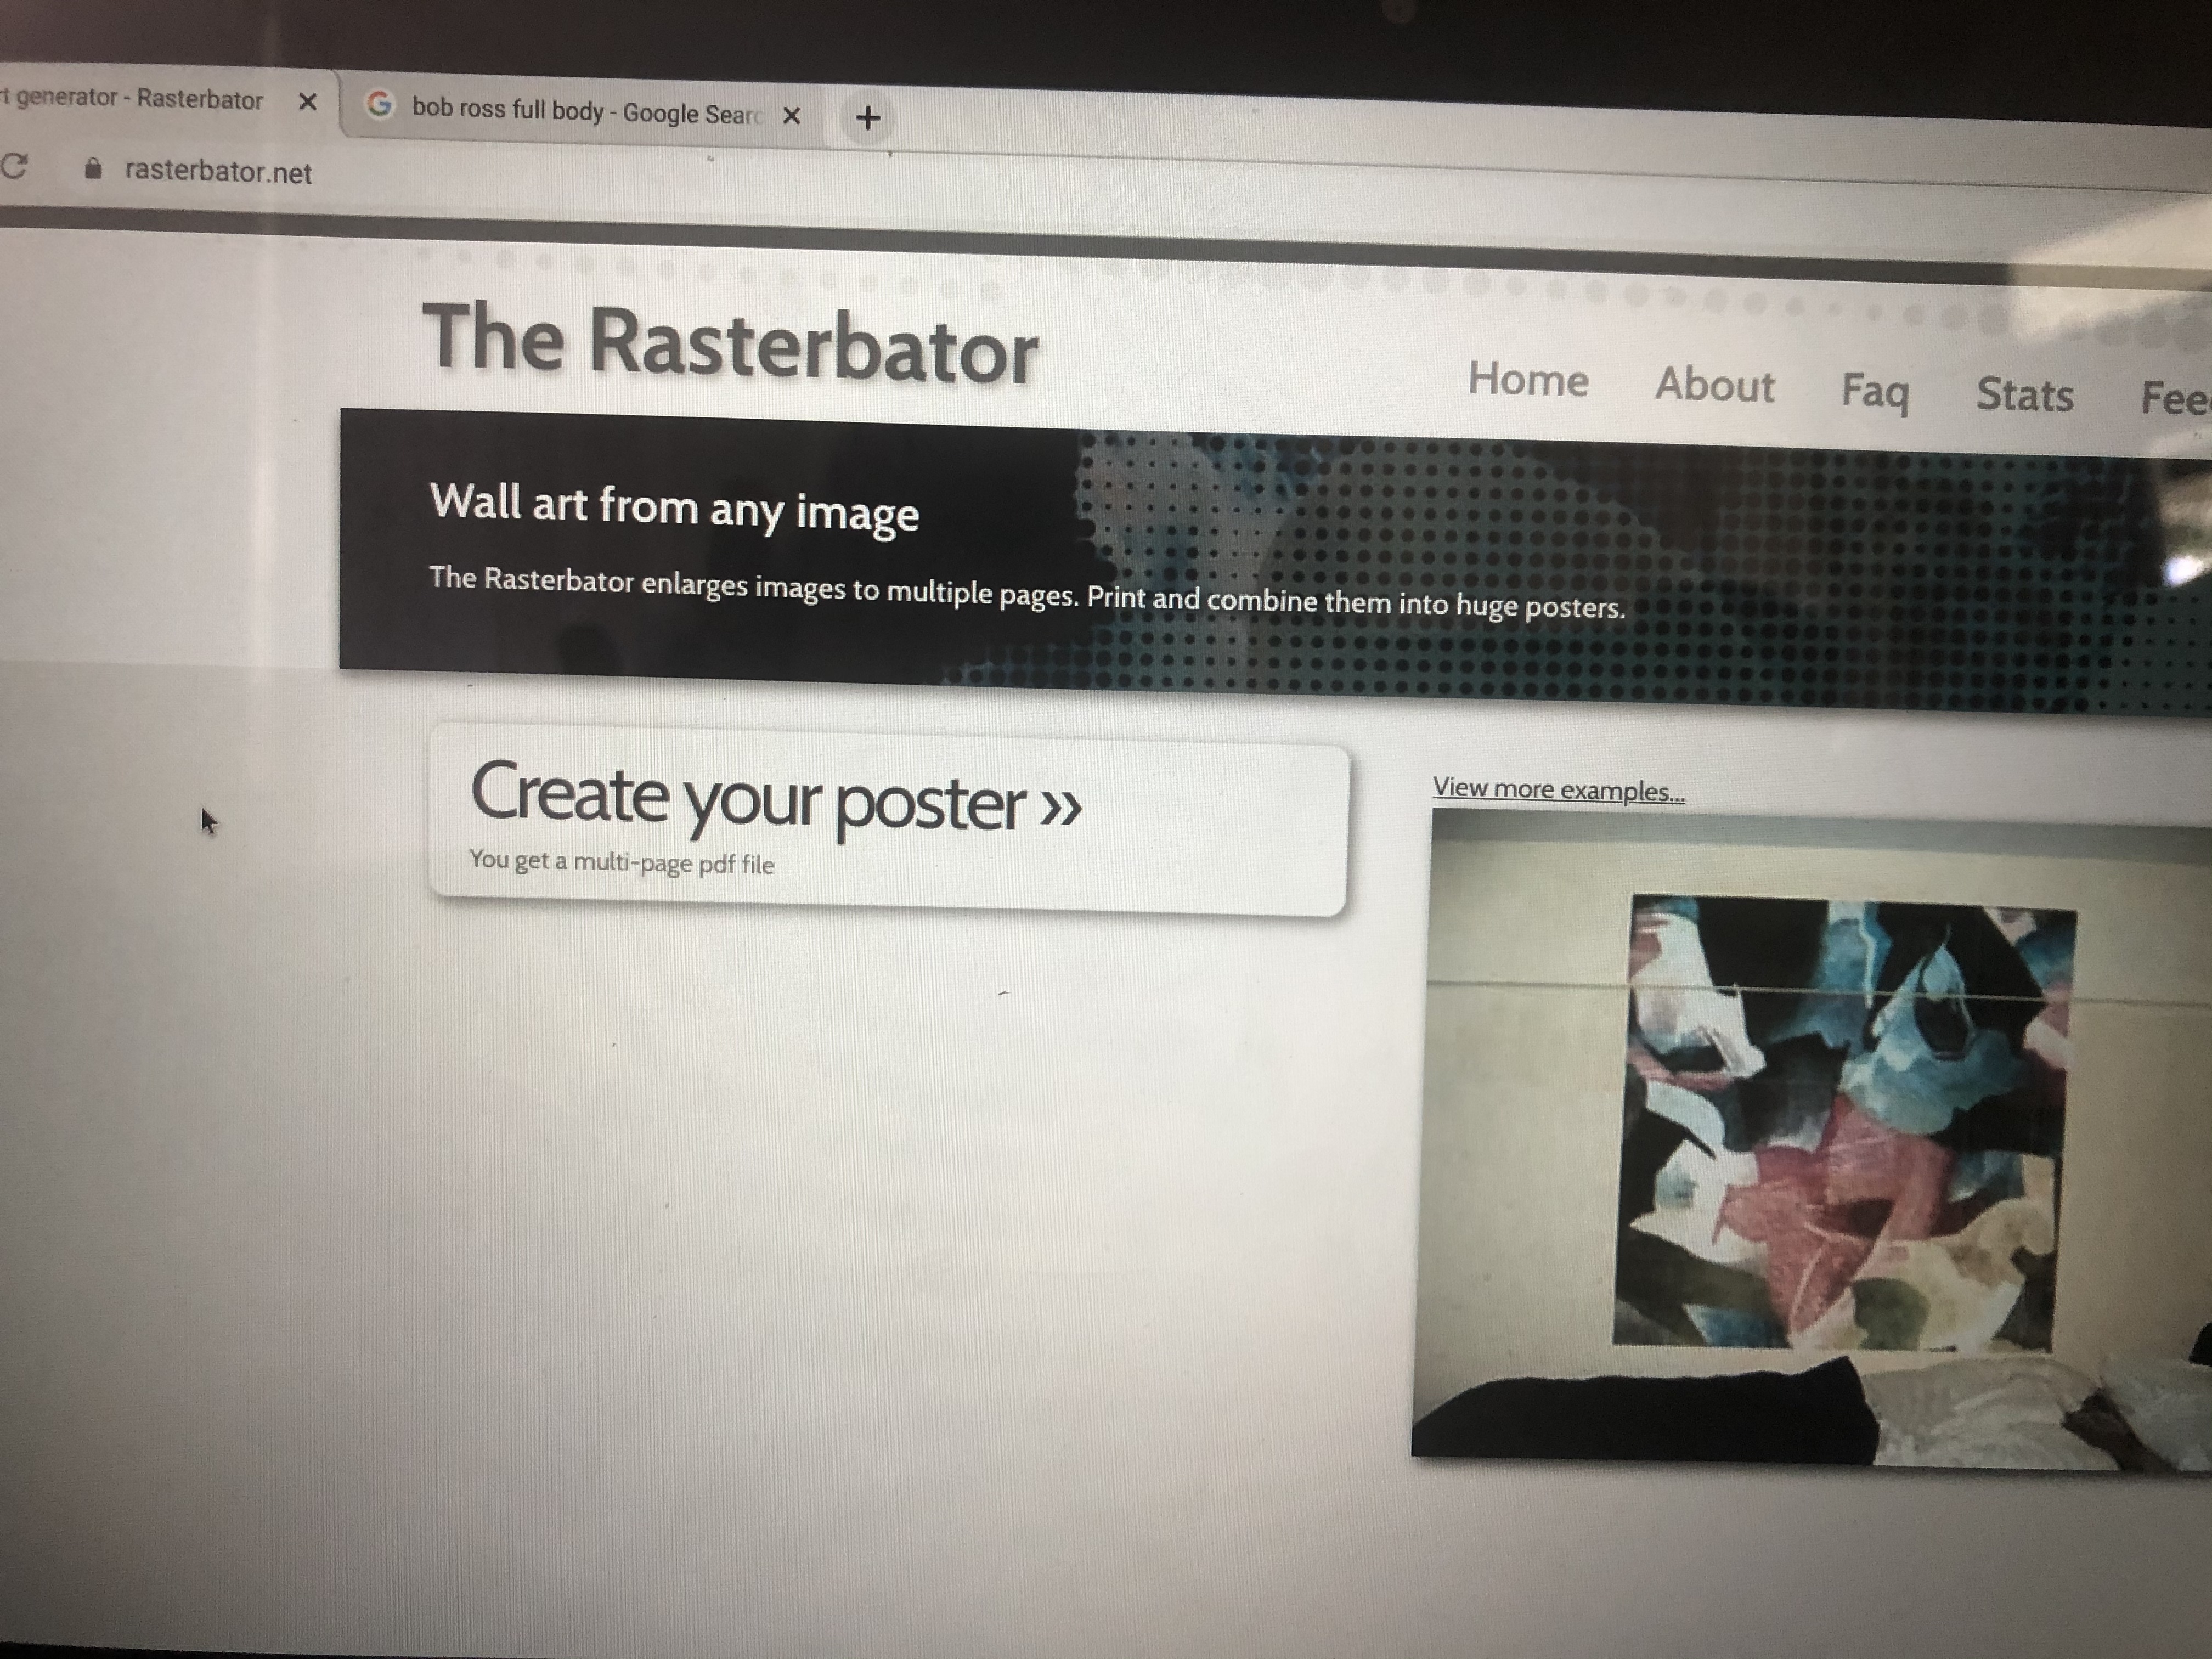Click the double chevron after poster text
The image size is (2212, 1659).
[x=1060, y=806]
